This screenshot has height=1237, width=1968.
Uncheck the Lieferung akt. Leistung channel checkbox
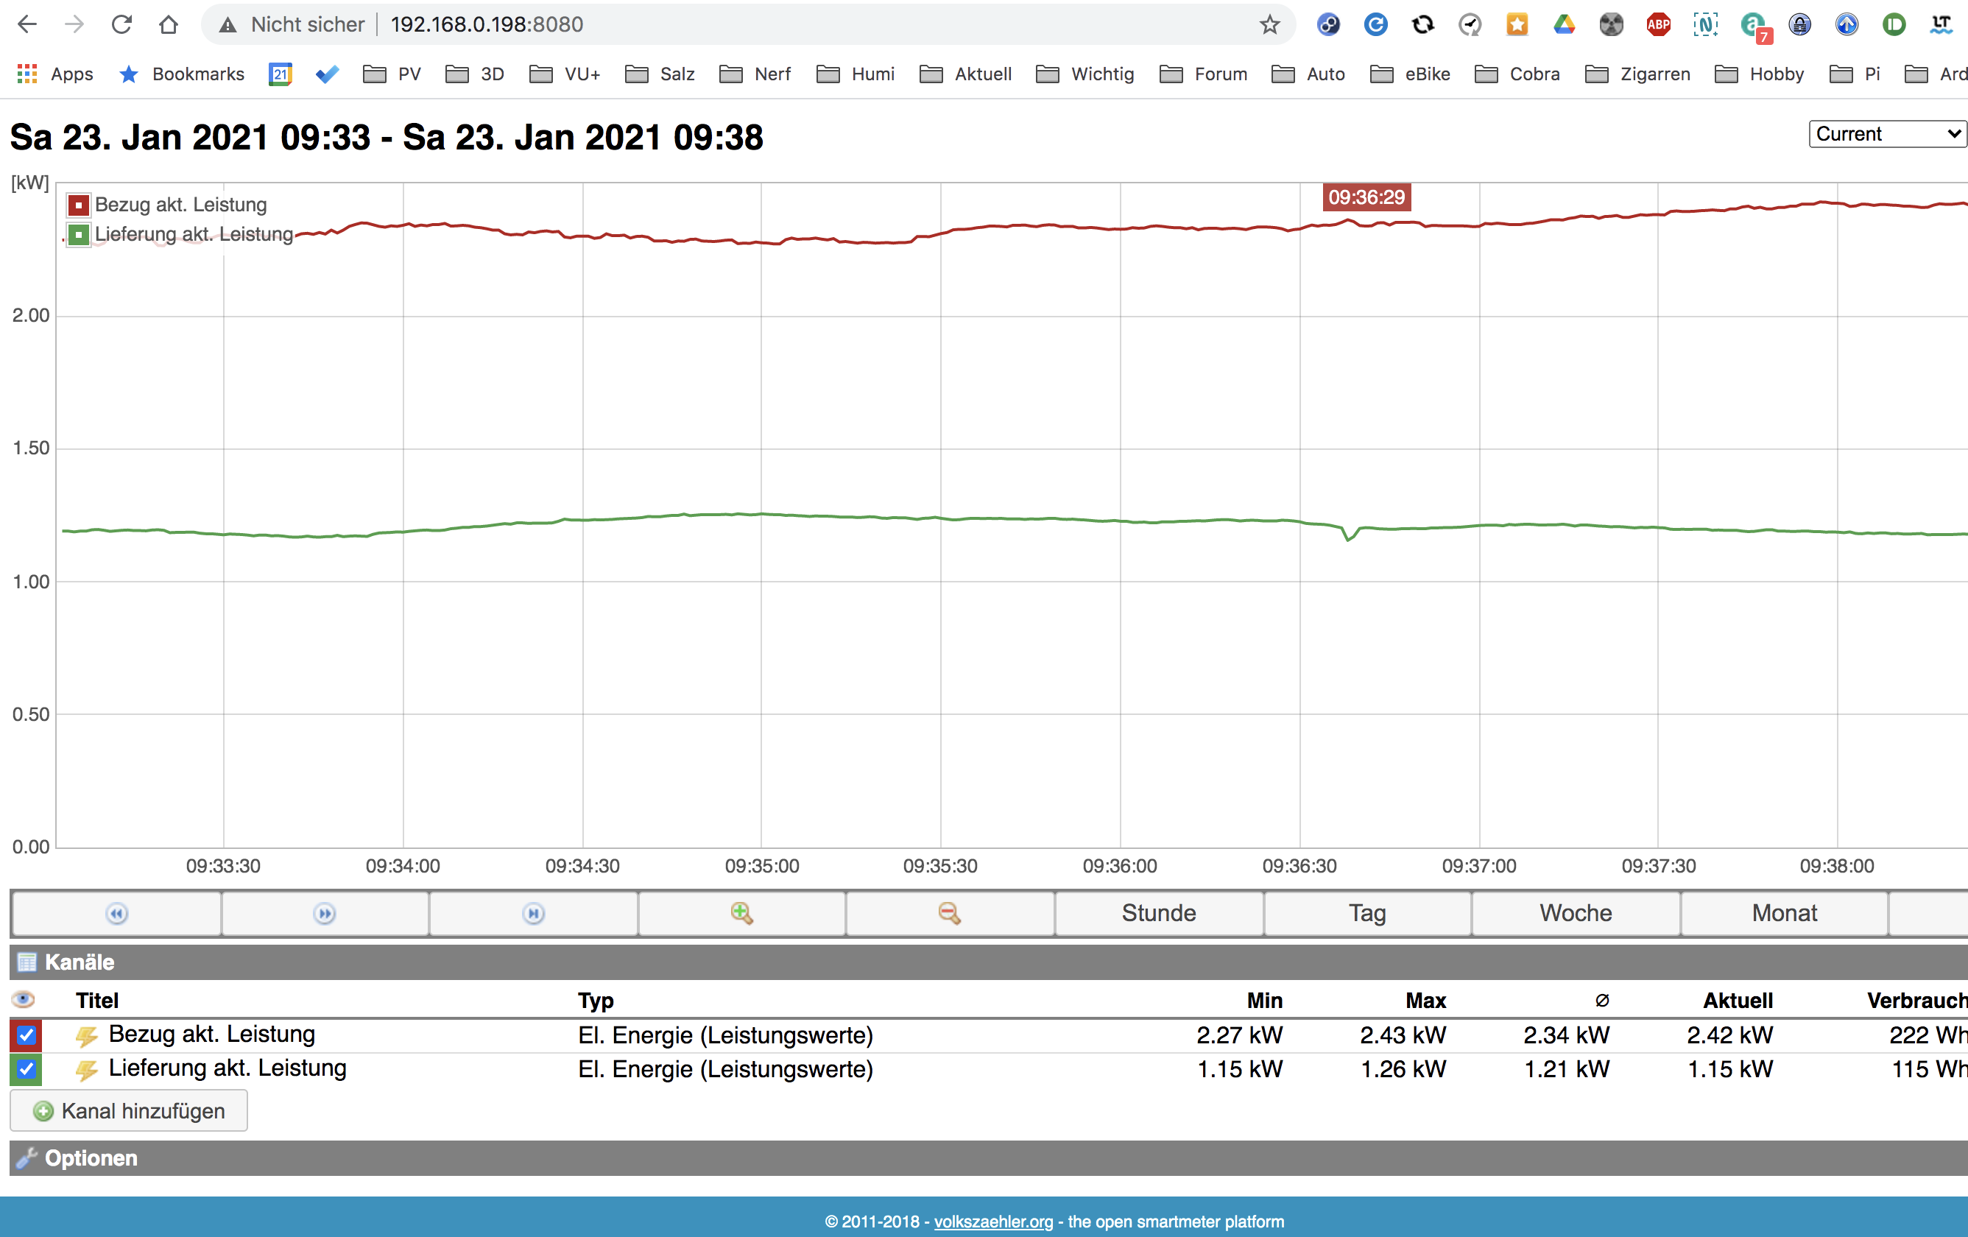[x=27, y=1068]
